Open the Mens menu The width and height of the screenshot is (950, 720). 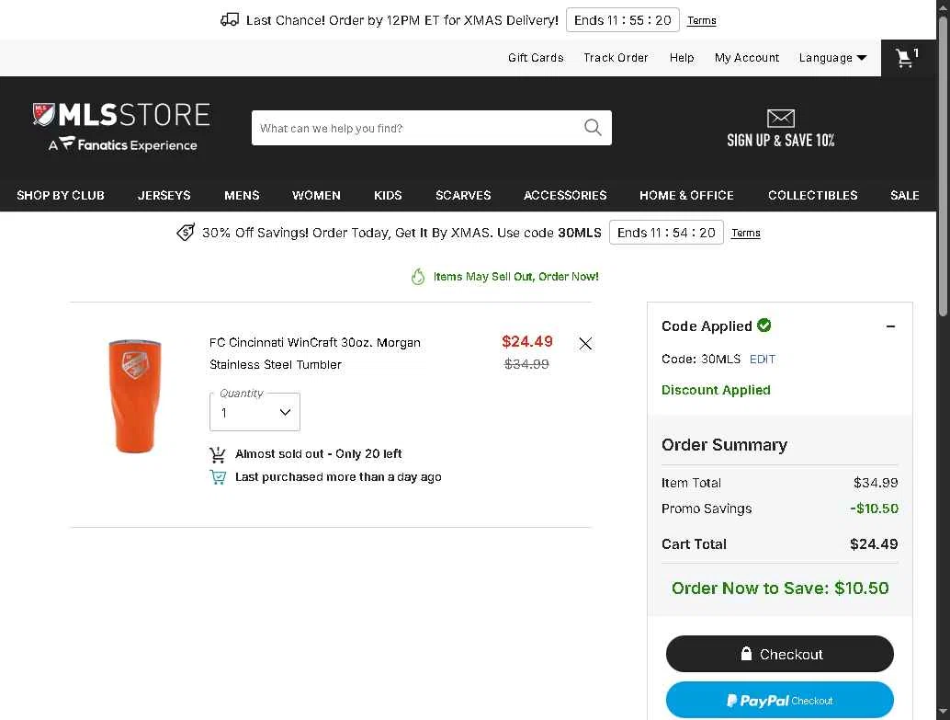pos(242,195)
